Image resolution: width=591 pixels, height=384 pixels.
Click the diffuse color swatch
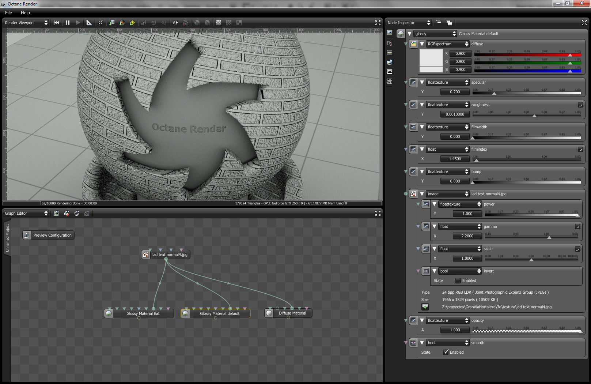(431, 58)
